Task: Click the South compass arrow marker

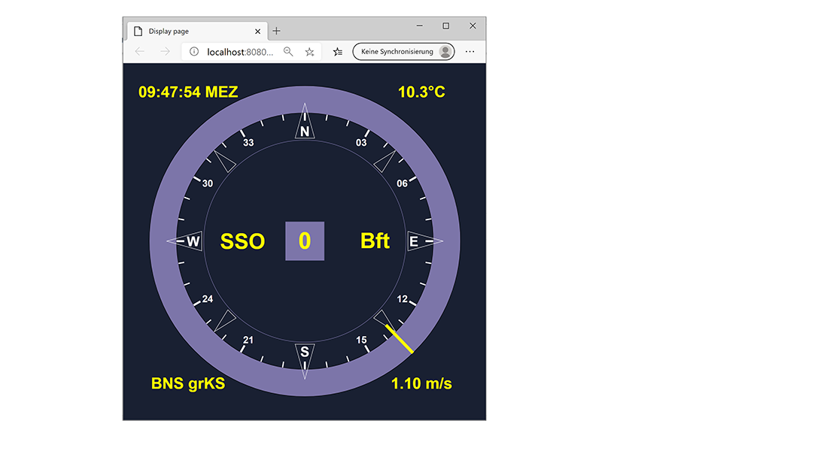Action: tap(305, 356)
